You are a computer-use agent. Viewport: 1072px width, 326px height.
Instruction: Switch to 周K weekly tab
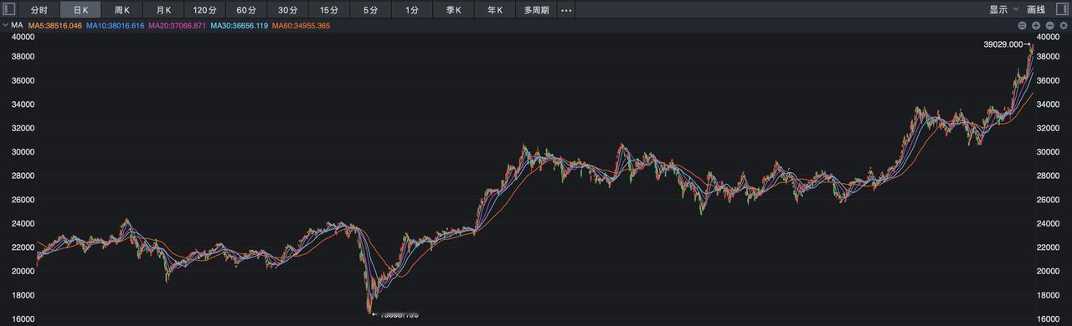121,10
